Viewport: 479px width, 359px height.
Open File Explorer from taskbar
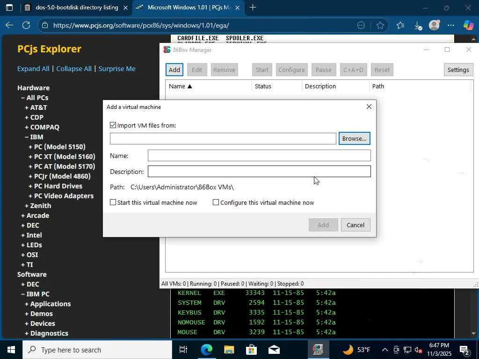[x=229, y=350]
